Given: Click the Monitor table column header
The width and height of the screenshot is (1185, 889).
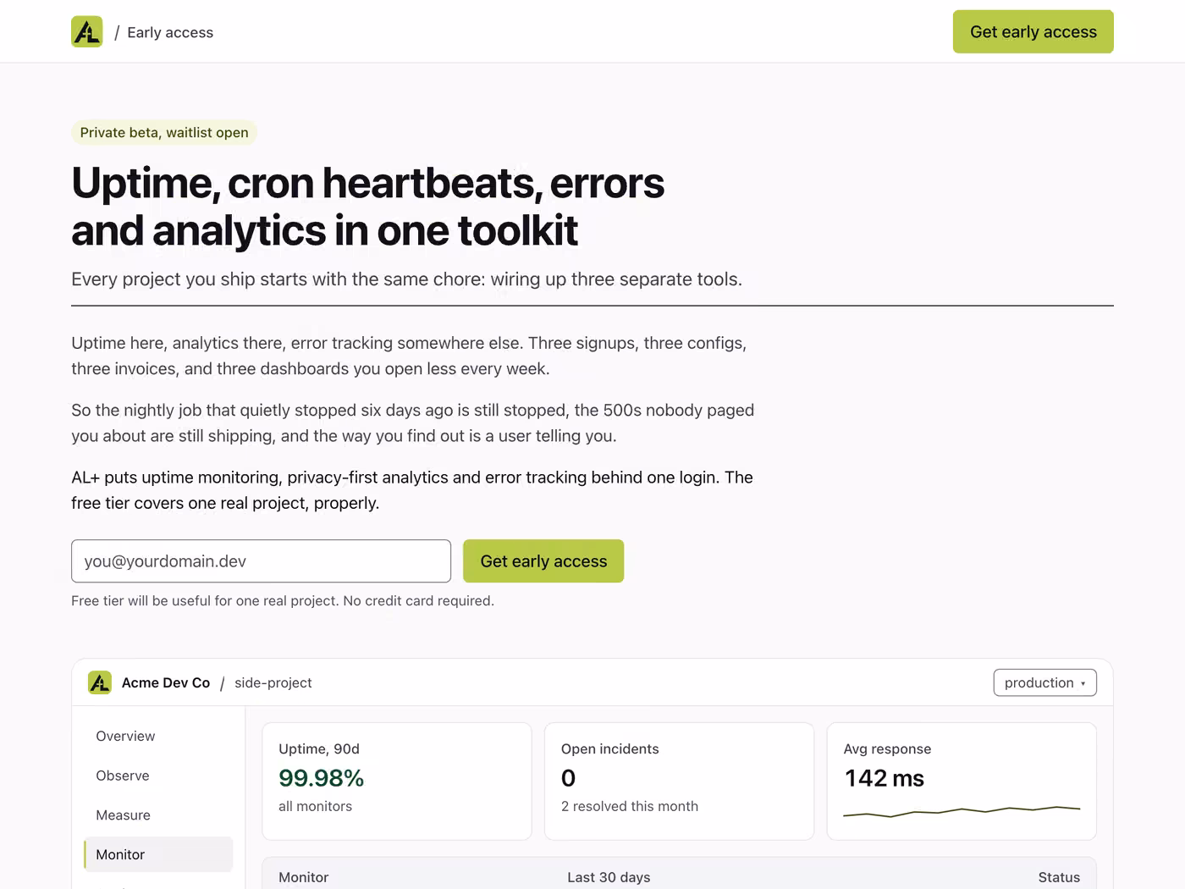Looking at the screenshot, I should coord(303,877).
